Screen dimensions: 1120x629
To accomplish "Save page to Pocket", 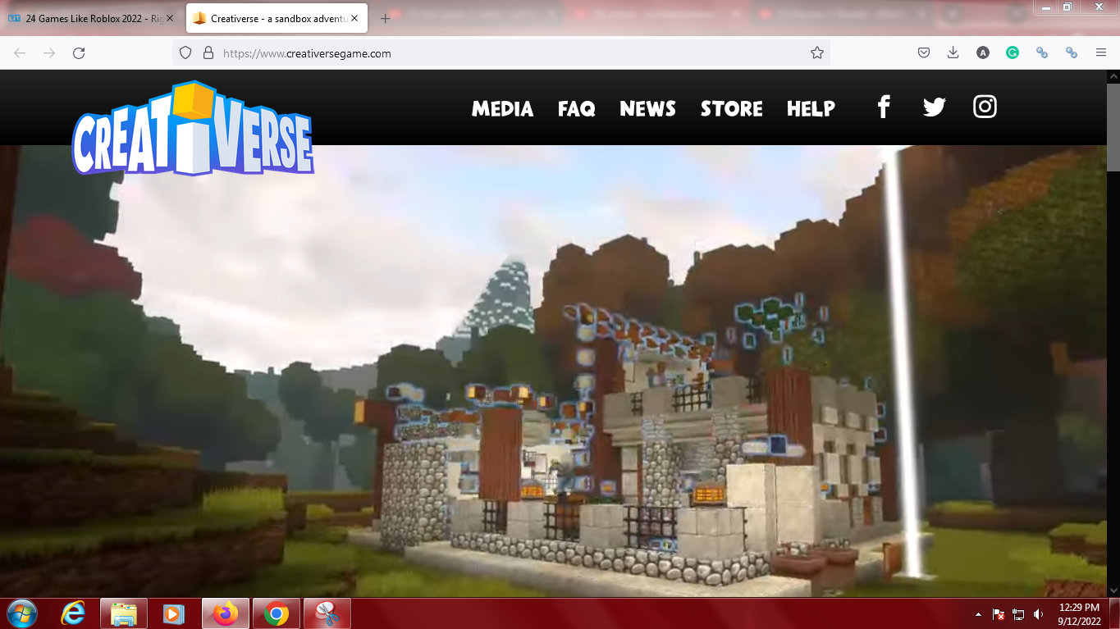I will pyautogui.click(x=923, y=53).
